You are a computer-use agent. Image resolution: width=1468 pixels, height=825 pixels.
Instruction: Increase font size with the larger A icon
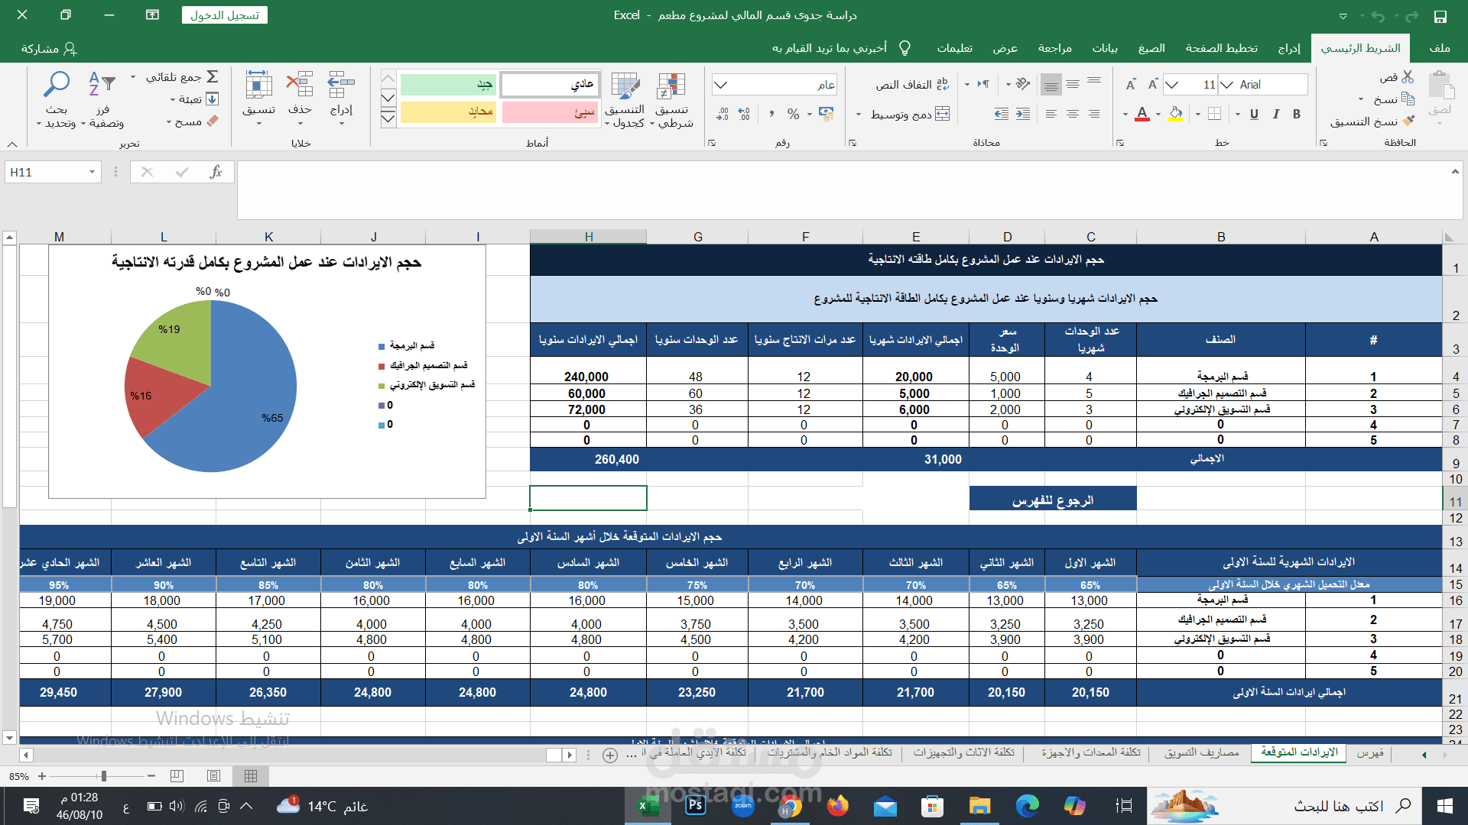(1152, 85)
